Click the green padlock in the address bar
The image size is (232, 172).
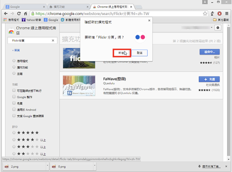[33, 14]
